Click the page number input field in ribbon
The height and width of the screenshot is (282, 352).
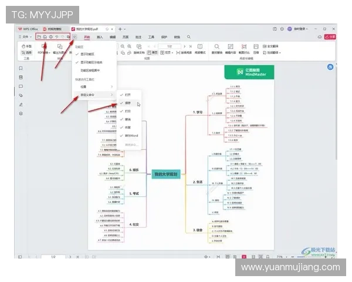tap(170, 46)
